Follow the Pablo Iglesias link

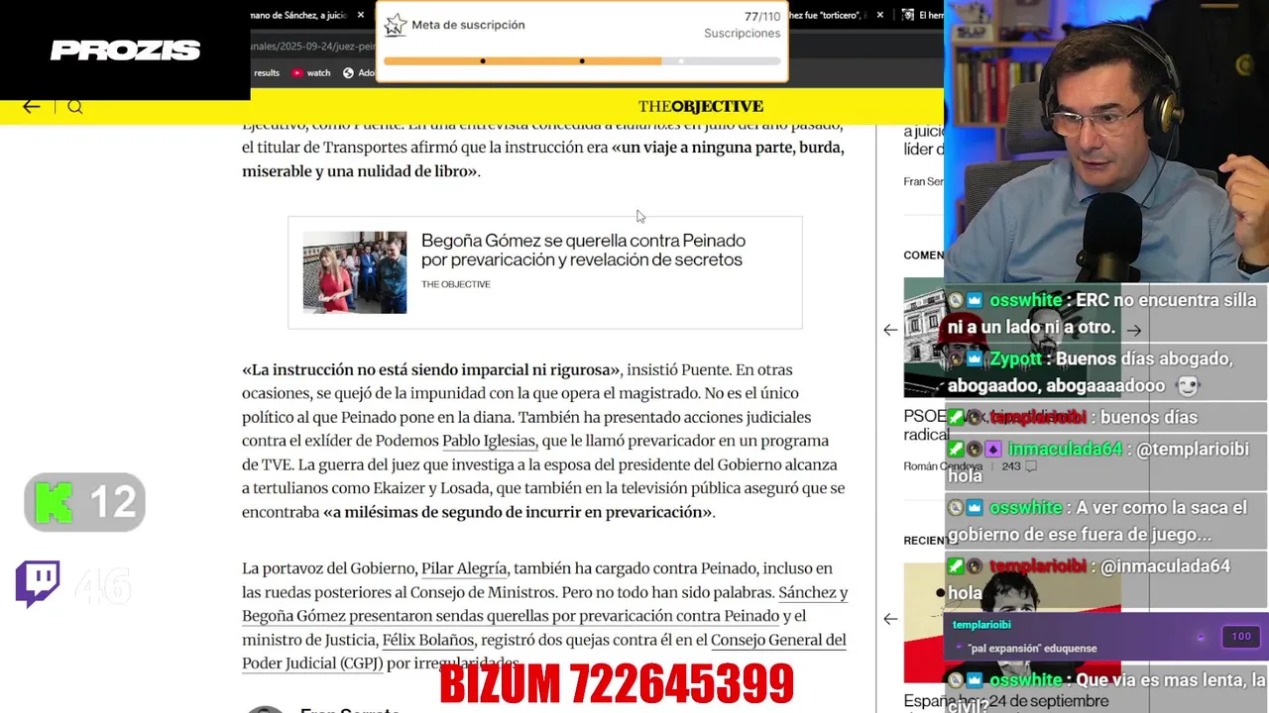pos(489,441)
